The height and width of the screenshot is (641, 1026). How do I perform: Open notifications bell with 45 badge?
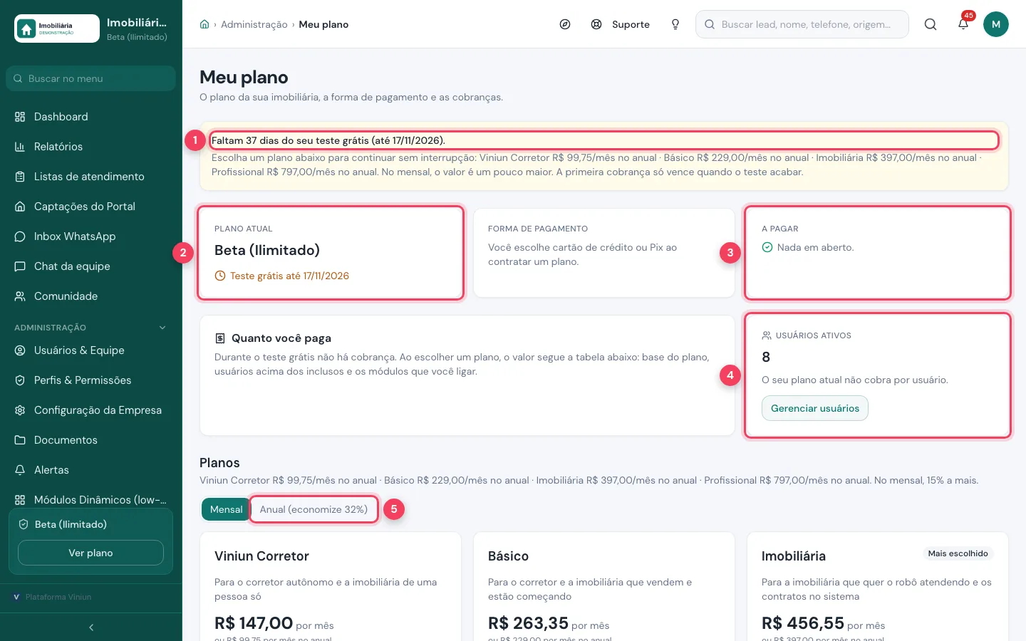[x=963, y=24]
